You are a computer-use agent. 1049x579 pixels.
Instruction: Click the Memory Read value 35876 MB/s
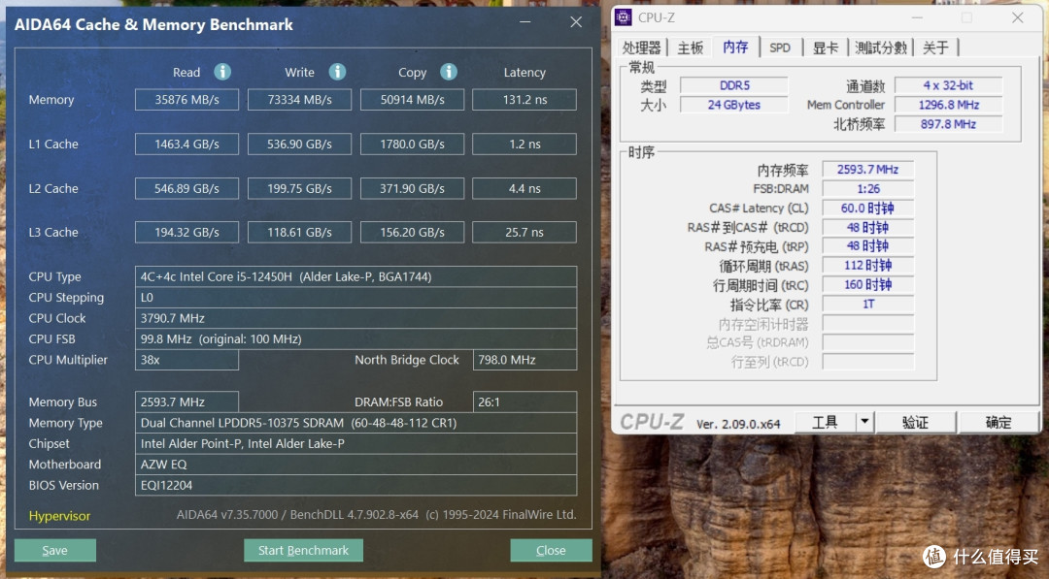(x=186, y=100)
